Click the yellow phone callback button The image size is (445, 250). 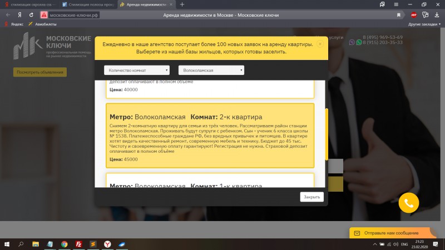pyautogui.click(x=409, y=203)
